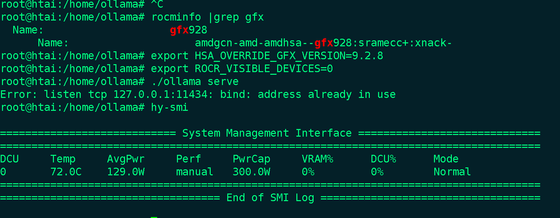Screen dimensions: 560x218
Task: Click the highlighted 'gfx928' device name value
Action: coord(189,30)
